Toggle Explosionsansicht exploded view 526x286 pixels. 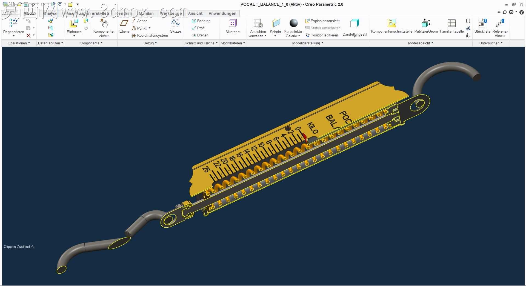click(322, 21)
